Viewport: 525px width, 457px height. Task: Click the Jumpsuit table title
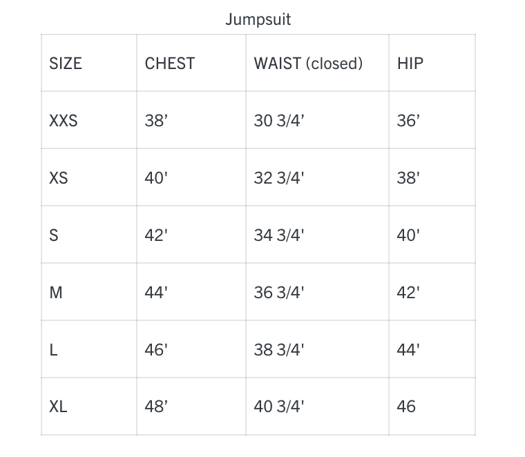258,19
